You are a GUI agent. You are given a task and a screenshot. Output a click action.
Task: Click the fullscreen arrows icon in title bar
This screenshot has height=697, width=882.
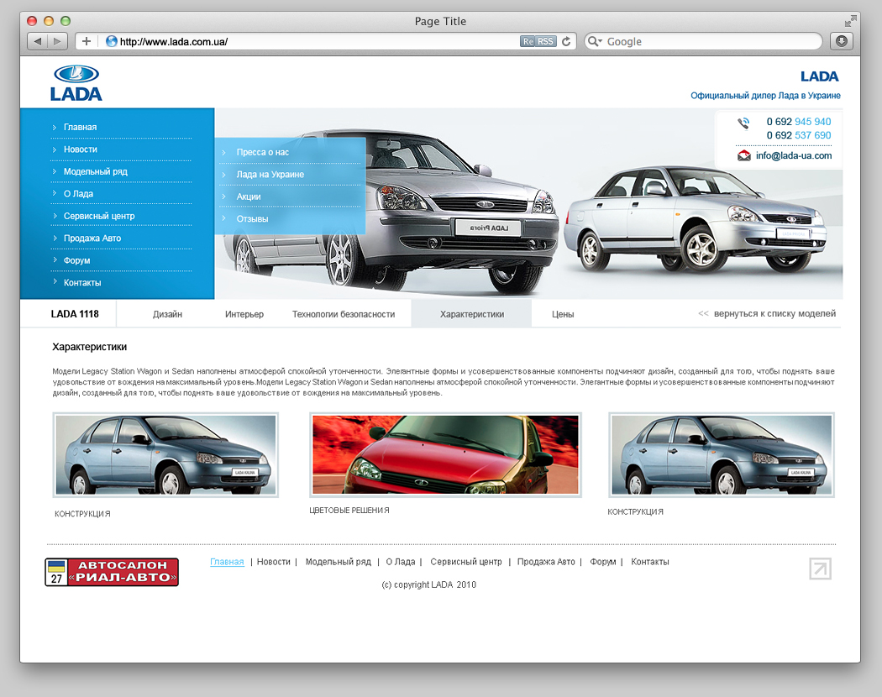[850, 21]
